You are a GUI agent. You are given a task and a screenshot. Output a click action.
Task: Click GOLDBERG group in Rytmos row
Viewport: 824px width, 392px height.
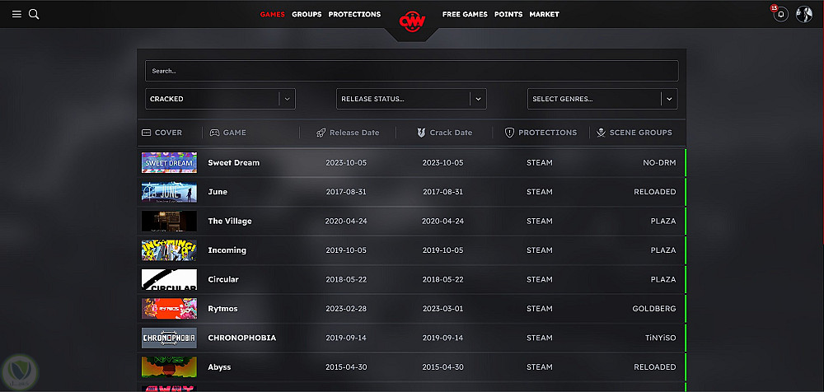click(654, 309)
